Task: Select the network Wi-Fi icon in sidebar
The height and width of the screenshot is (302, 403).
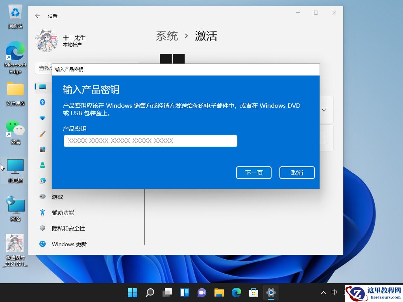Action: tap(42, 118)
